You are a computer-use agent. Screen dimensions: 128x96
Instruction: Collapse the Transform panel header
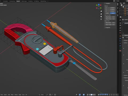(x=107, y=3)
